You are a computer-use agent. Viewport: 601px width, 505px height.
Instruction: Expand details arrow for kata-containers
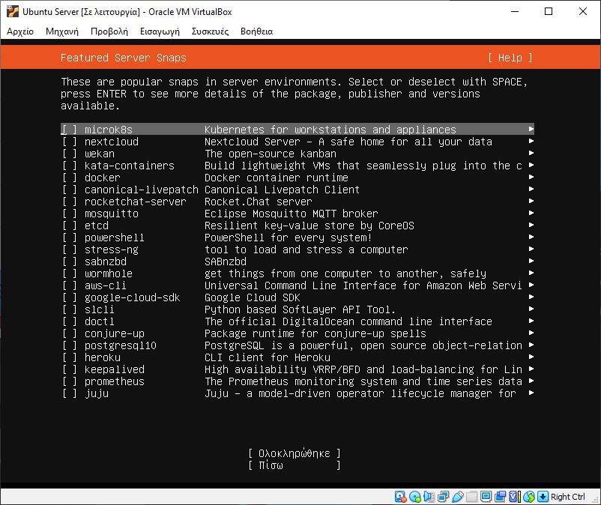click(x=531, y=165)
